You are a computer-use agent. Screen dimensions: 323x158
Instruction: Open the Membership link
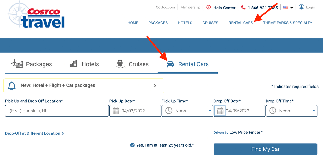pyautogui.click(x=190, y=7)
